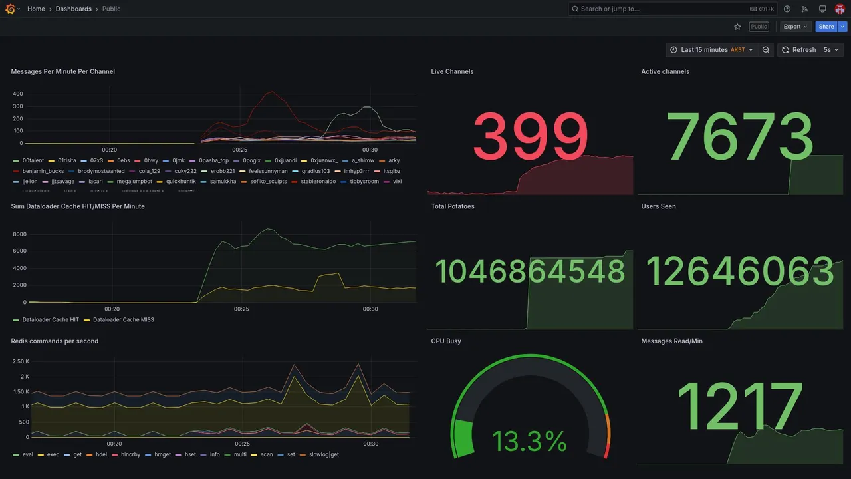Image resolution: width=851 pixels, height=479 pixels.
Task: Expand the 5s refresh interval dropdown
Action: coord(831,50)
